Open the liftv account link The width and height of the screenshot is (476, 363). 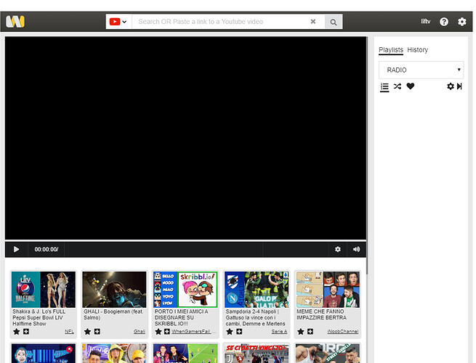click(x=426, y=22)
